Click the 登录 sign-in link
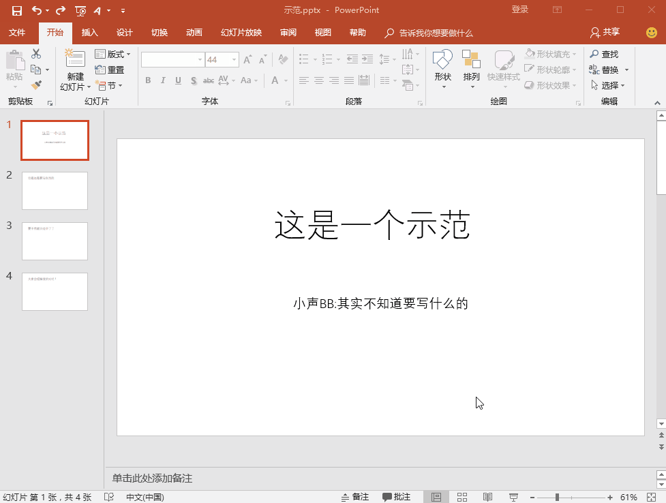Screen dimensions: 666x503 pos(520,10)
